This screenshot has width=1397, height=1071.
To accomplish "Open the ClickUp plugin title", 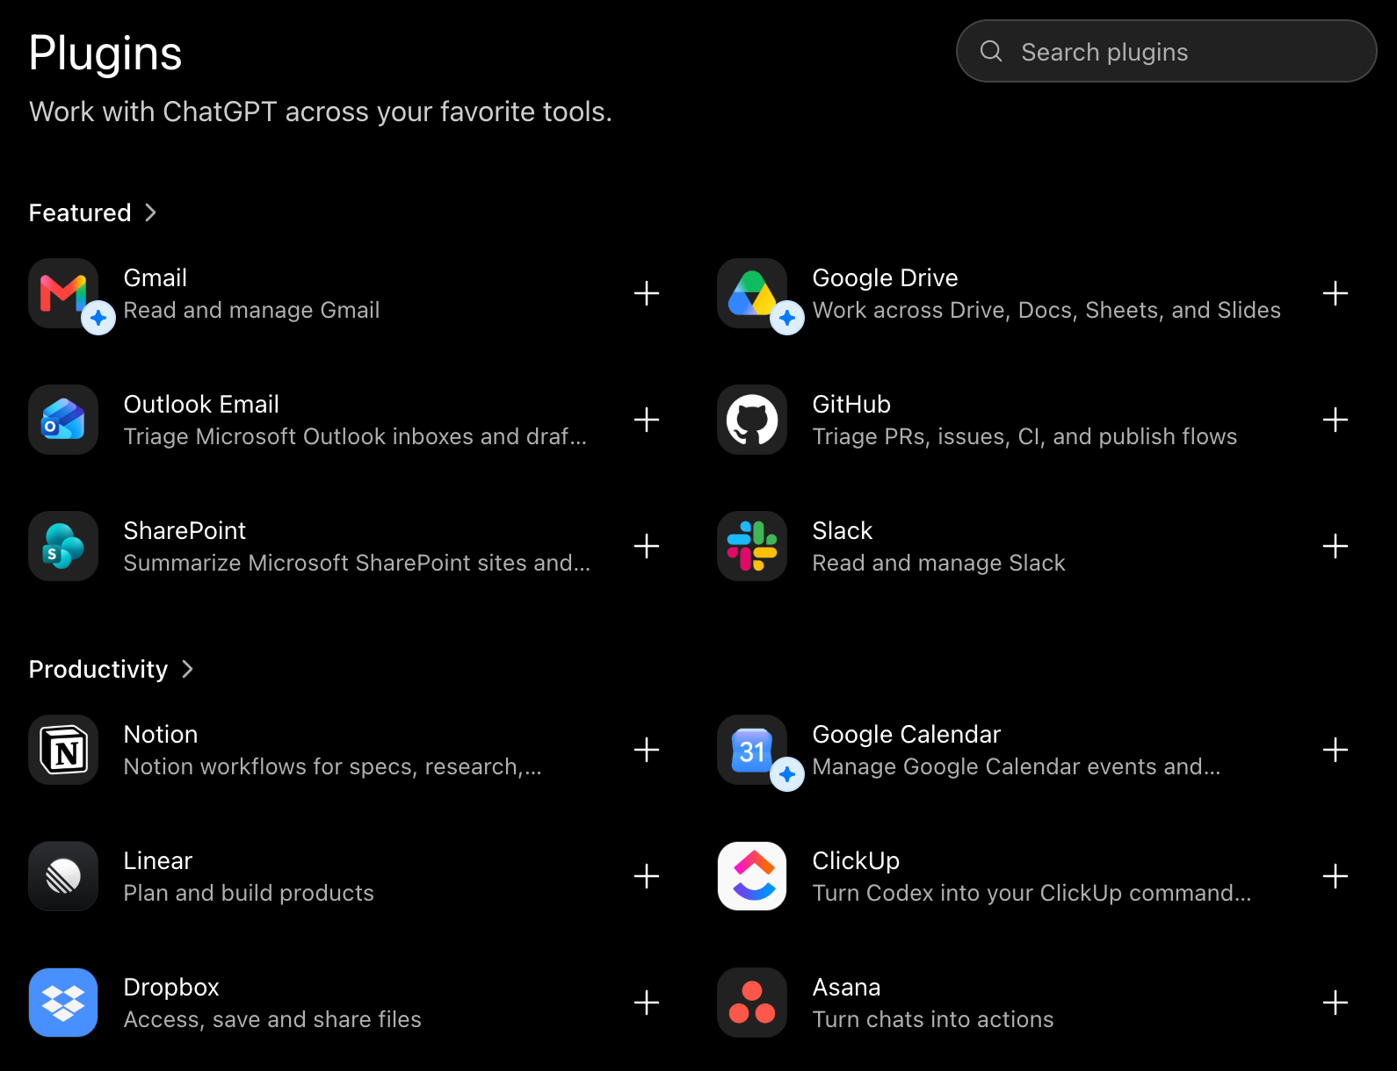I will click(x=856, y=860).
